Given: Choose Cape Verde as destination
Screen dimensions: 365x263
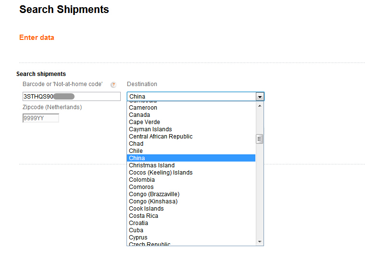Looking at the screenshot, I should click(x=191, y=122).
